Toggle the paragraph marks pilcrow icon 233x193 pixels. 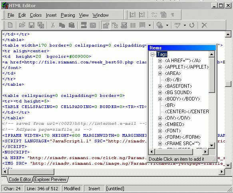(x=172, y=15)
